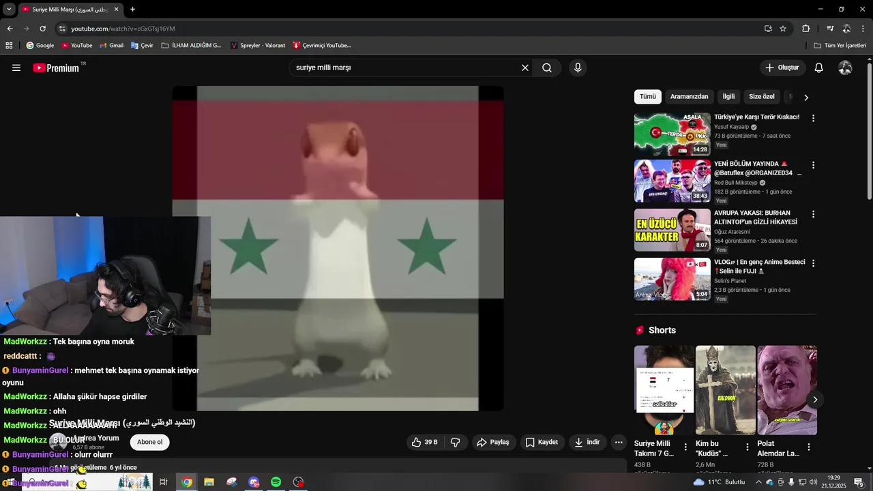Bookmark this page with star
Viewport: 873px width, 491px height.
tap(783, 29)
